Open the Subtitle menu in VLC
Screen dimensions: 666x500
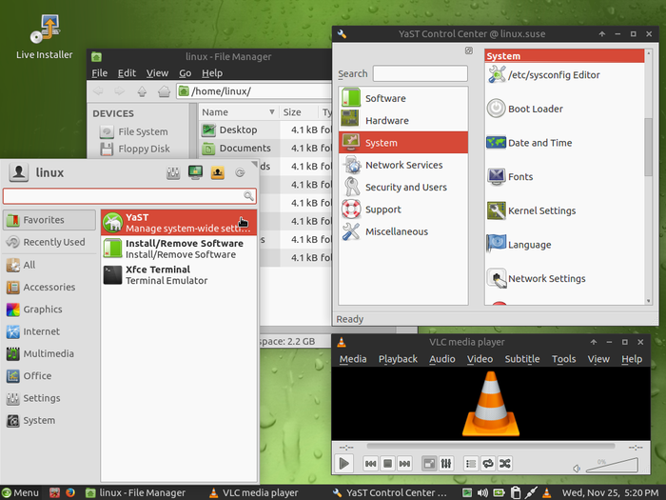521,359
